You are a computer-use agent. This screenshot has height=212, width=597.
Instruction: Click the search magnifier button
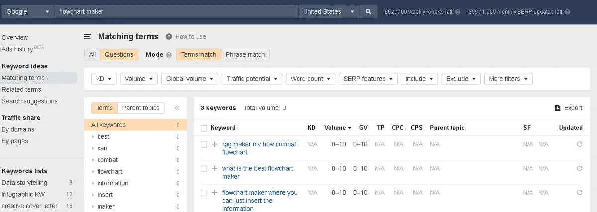point(368,11)
